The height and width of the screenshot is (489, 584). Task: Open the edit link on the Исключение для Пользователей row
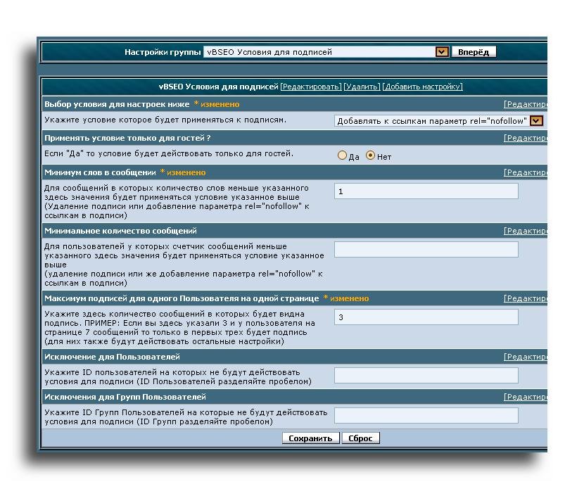click(x=525, y=357)
